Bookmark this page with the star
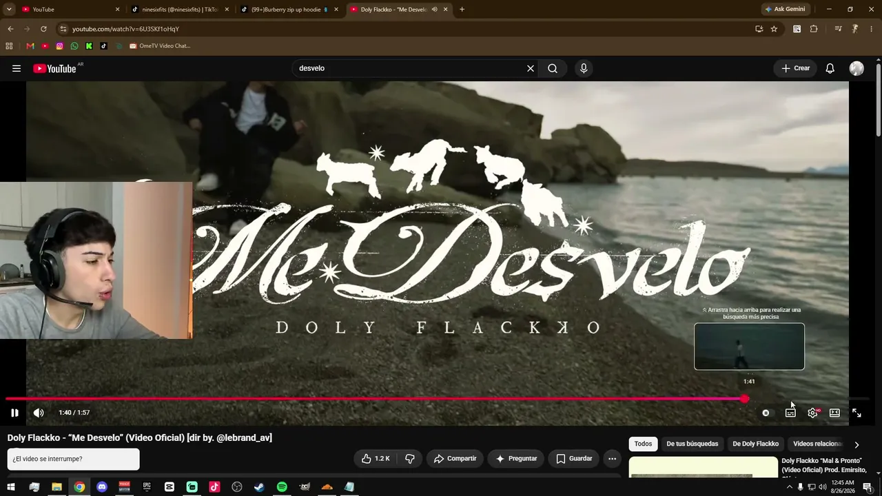 774,29
